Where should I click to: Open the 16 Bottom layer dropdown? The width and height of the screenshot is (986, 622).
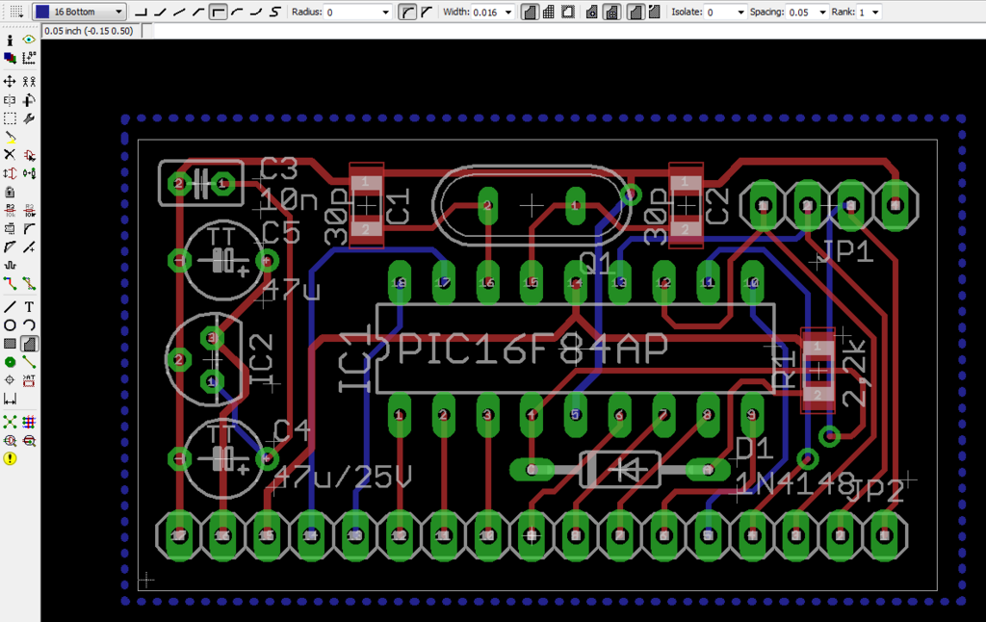tap(80, 12)
